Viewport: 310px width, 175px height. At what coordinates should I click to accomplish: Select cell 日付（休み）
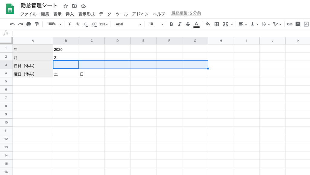[33, 65]
